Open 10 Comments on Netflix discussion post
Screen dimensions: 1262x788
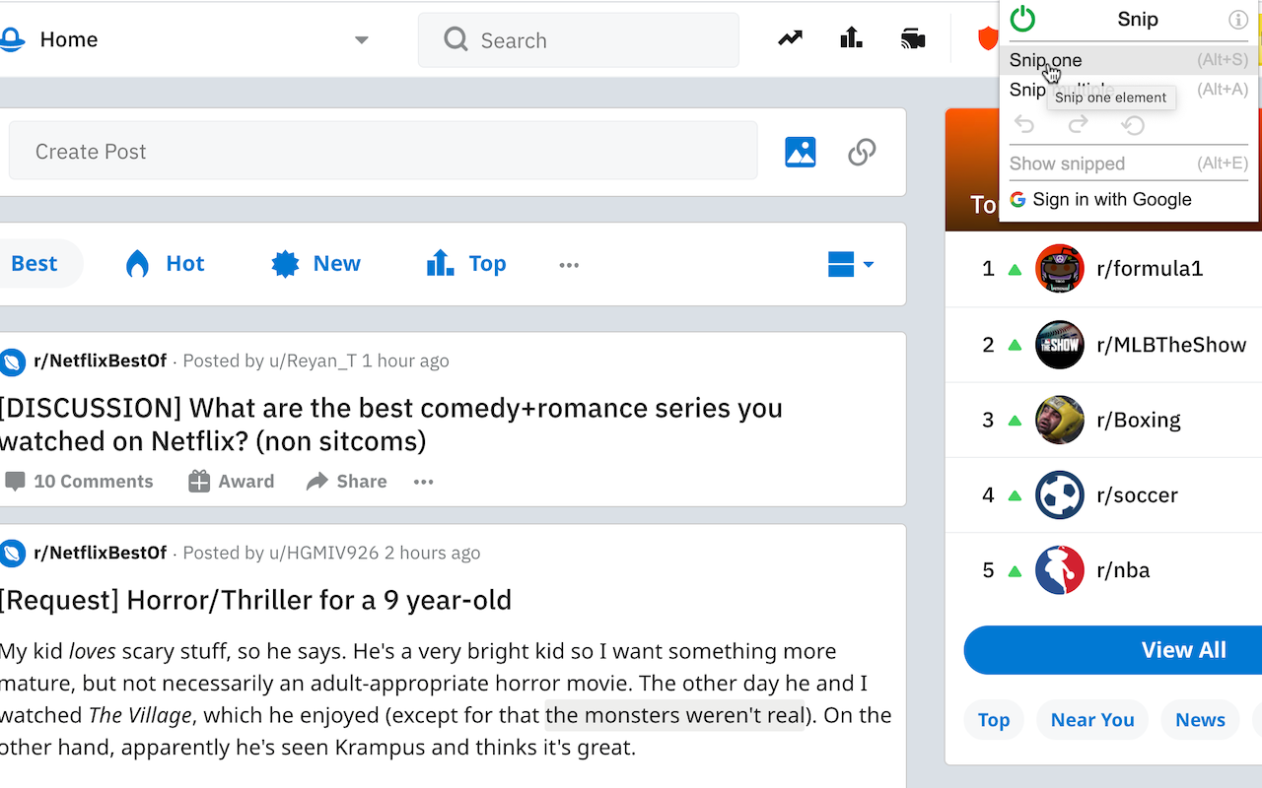point(80,482)
